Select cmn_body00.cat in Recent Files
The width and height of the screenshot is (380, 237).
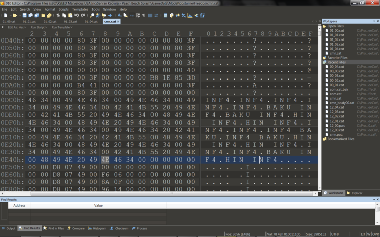click(342, 103)
